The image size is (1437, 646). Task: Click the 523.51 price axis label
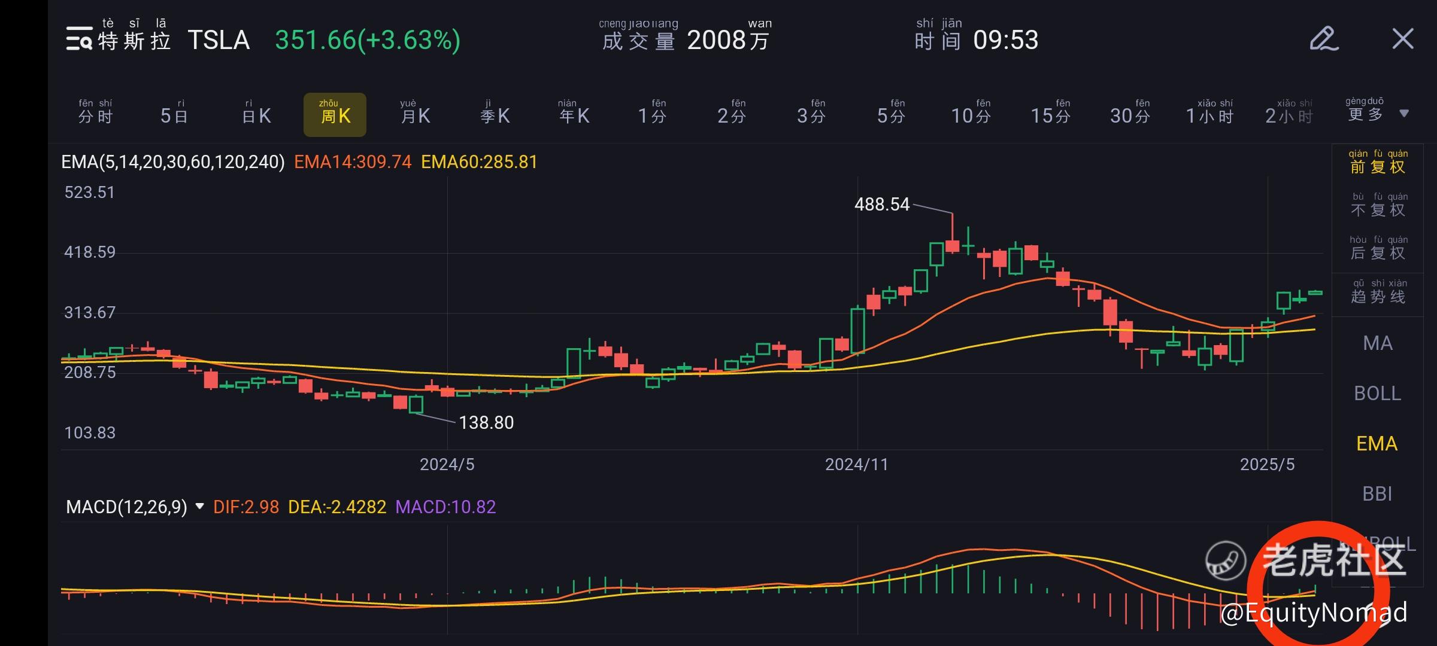tap(89, 193)
